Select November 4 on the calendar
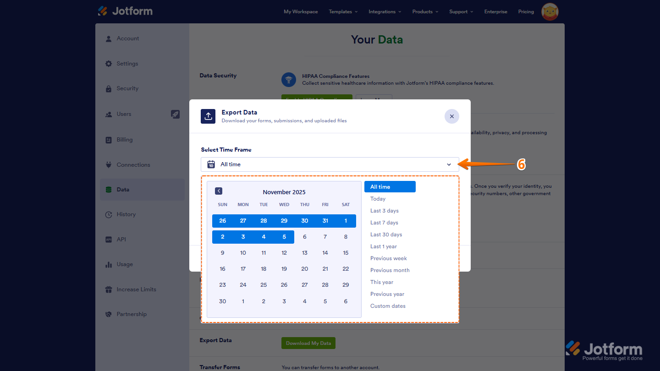The height and width of the screenshot is (371, 660). point(264,237)
